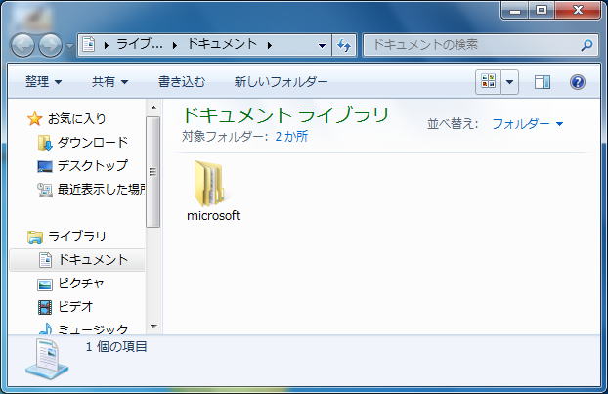The height and width of the screenshot is (394, 608).
Task: Minimize the Explorer window
Action: tap(515, 11)
